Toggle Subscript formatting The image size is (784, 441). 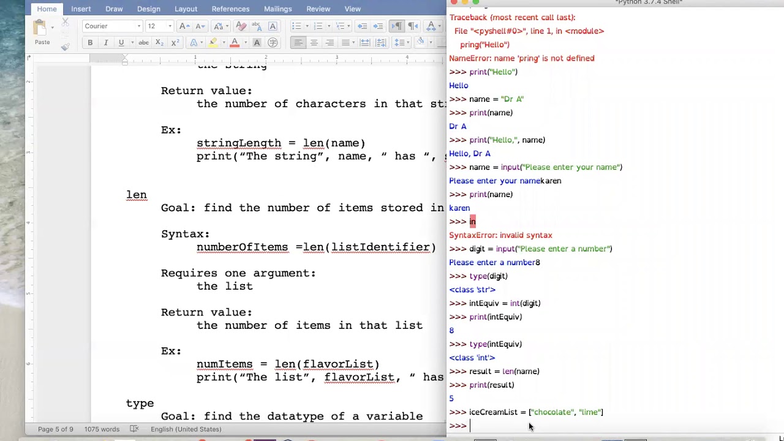tap(159, 42)
